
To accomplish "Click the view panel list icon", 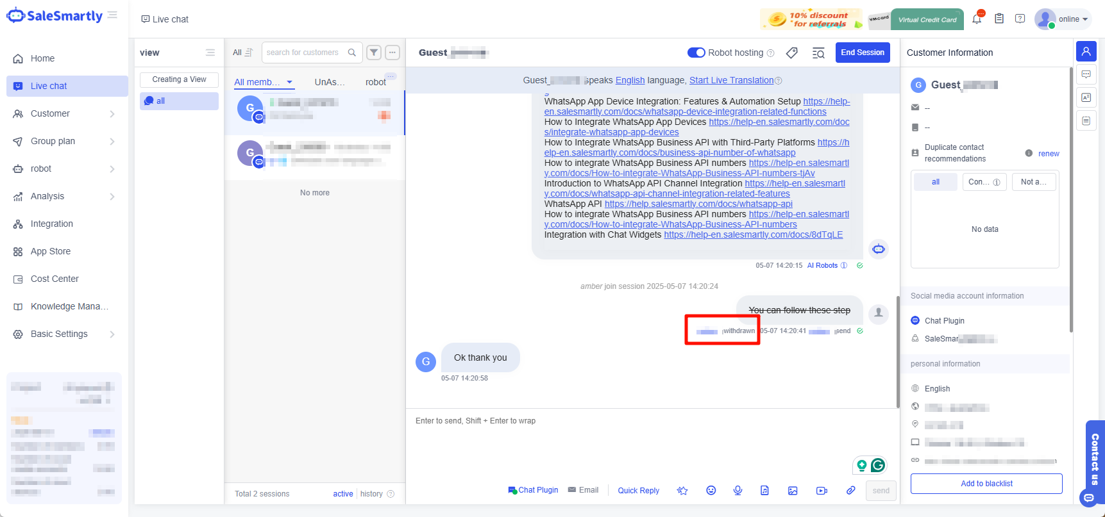I will coord(210,53).
